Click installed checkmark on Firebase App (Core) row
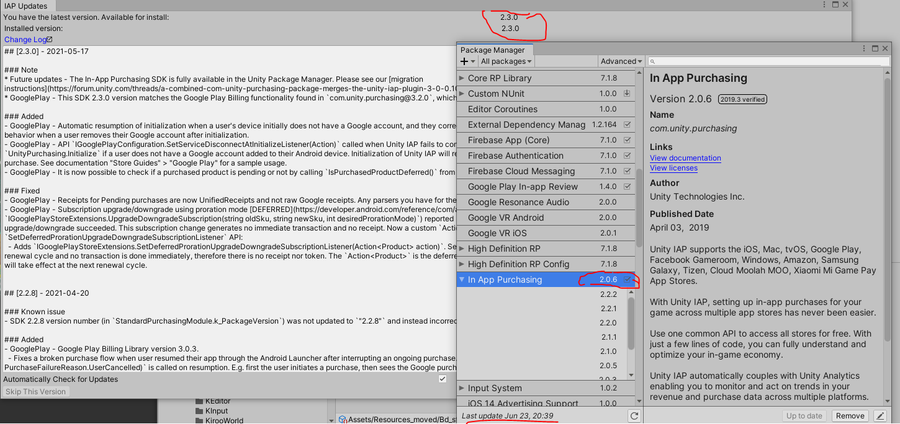Image resolution: width=900 pixels, height=424 pixels. point(627,140)
